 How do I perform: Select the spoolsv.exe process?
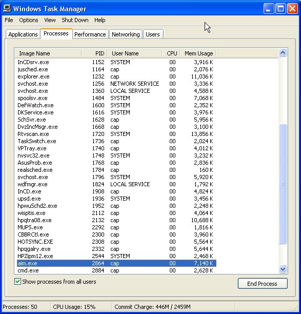(x=116, y=98)
